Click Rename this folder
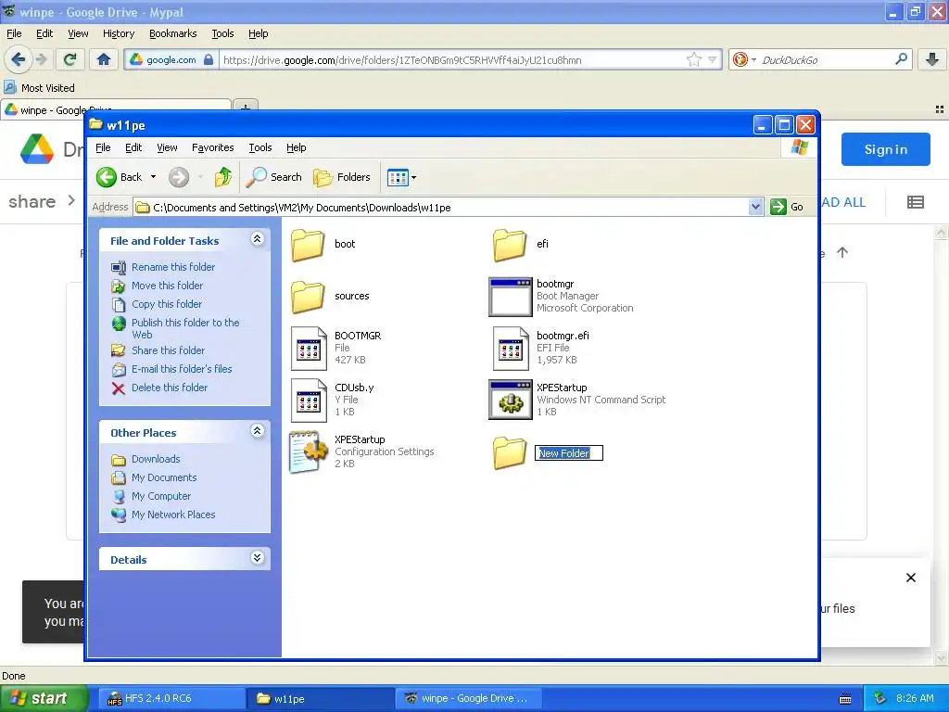The height and width of the screenshot is (712, 949). [x=173, y=267]
